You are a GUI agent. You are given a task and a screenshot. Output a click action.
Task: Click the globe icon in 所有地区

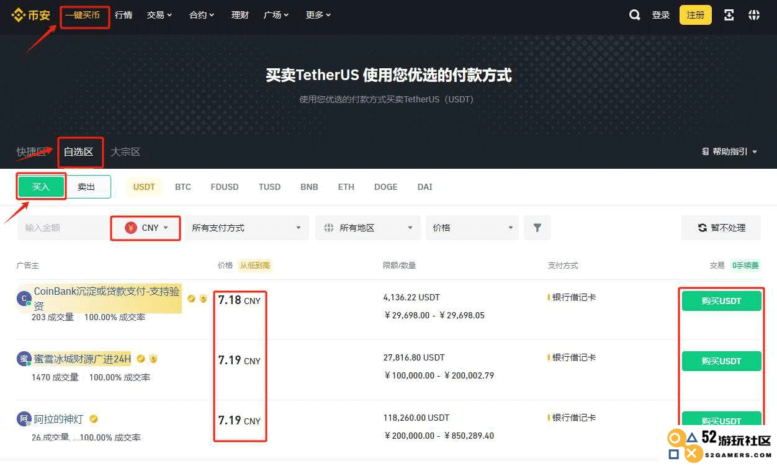329,228
